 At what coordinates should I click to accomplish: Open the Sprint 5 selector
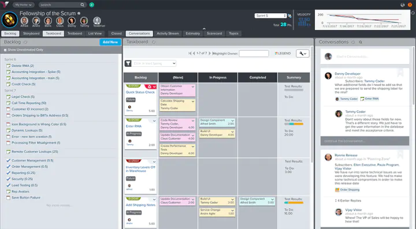click(270, 16)
